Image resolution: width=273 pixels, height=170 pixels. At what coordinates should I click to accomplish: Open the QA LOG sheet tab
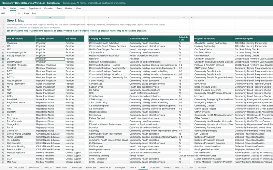48,168
